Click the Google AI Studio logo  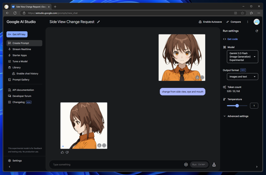pyautogui.click(x=21, y=22)
